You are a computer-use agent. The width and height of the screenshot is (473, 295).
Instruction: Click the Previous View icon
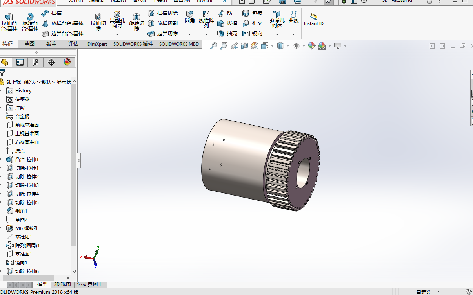point(234,46)
